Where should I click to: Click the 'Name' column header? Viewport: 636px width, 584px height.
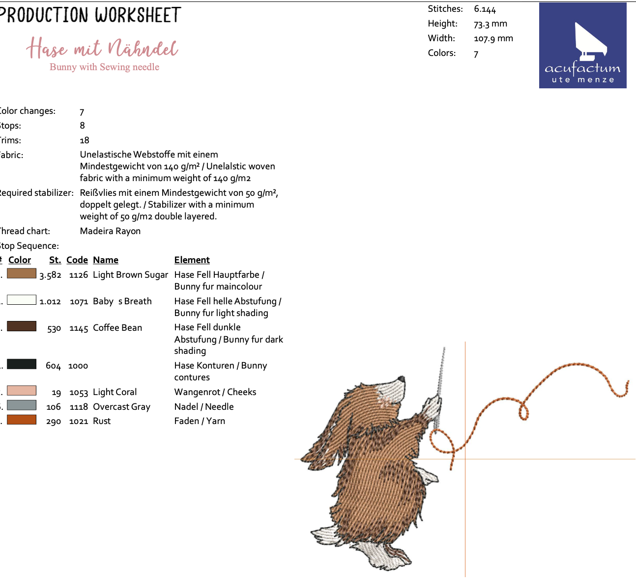(106, 260)
